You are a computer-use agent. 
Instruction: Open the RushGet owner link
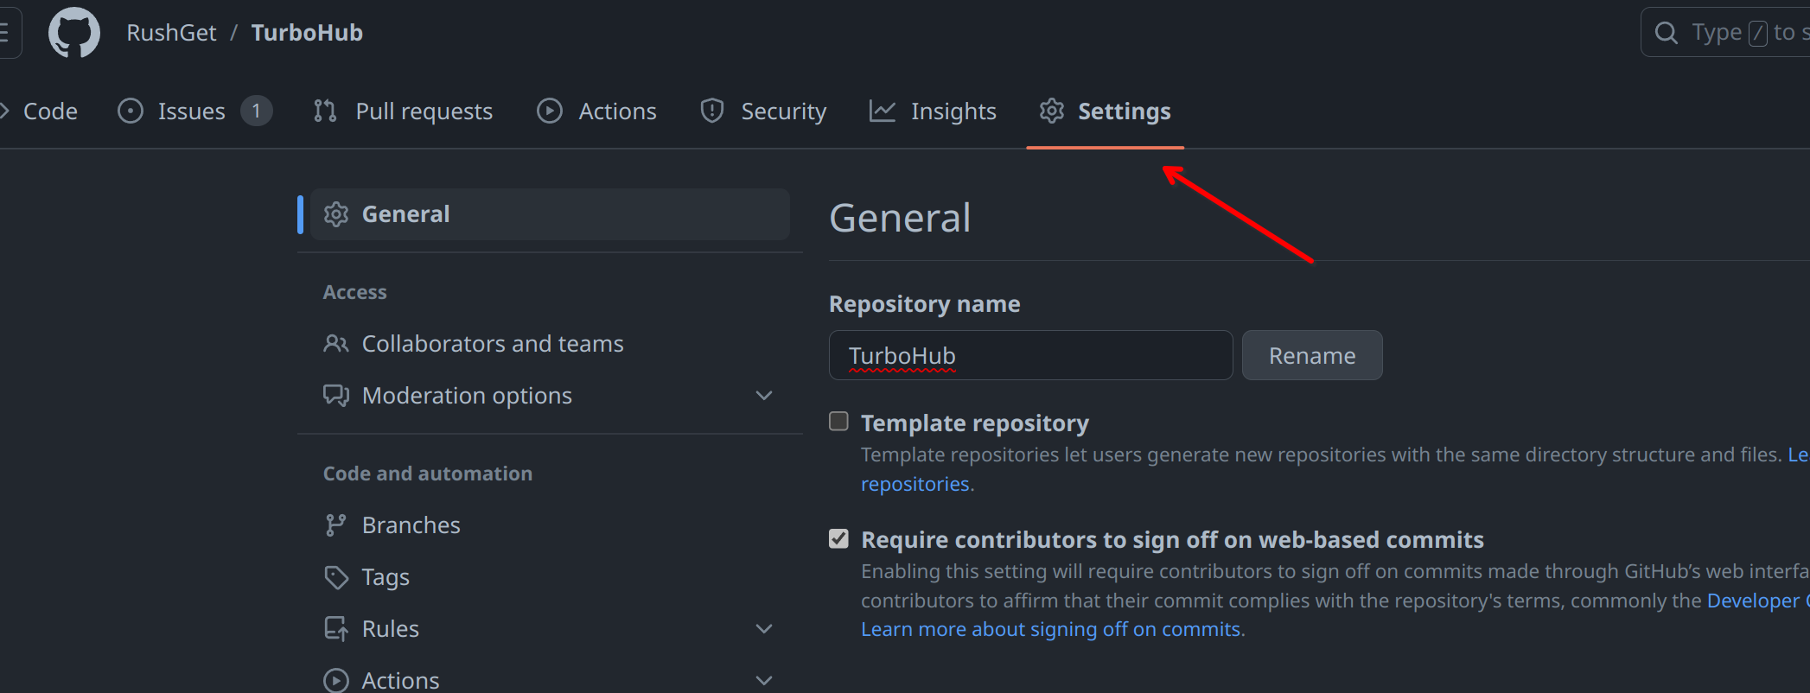click(x=171, y=33)
